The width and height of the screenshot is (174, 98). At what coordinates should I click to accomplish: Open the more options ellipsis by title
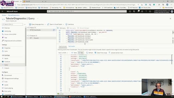click(38, 19)
